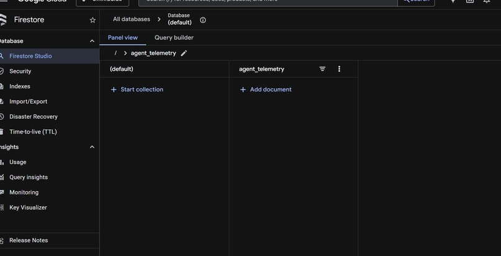Open the agent_telemetry three-dot menu
This screenshot has height=256, width=501.
point(339,69)
